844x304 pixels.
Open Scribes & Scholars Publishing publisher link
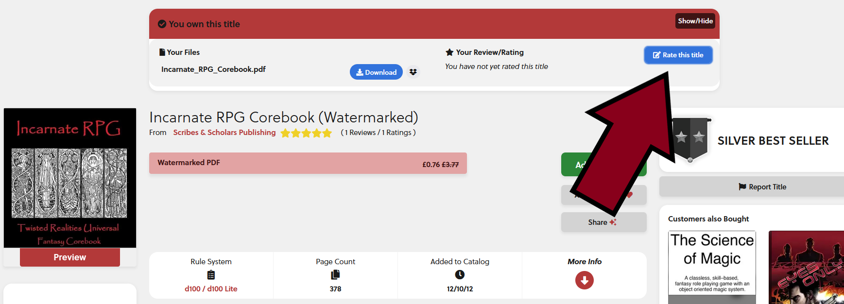(224, 133)
